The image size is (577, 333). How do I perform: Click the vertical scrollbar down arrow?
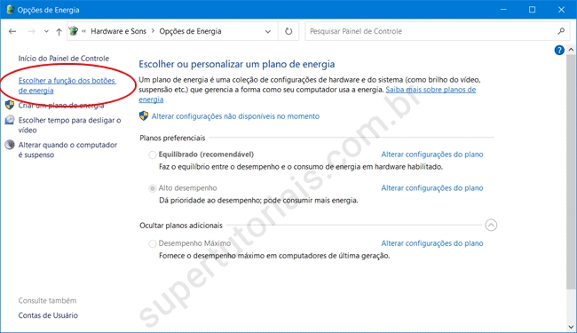(571, 327)
